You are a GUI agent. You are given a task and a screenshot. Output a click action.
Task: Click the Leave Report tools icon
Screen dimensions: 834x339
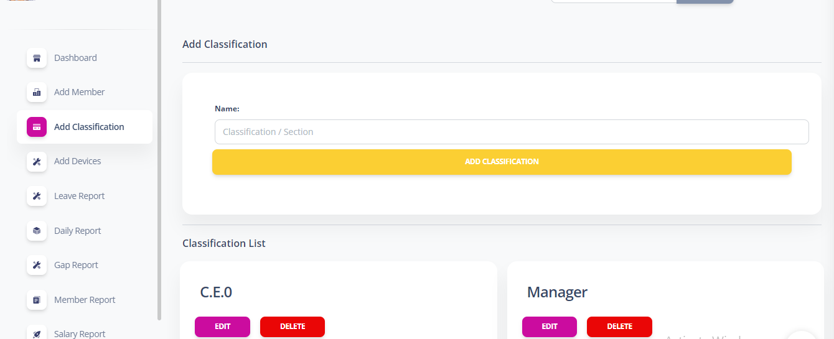pyautogui.click(x=37, y=196)
